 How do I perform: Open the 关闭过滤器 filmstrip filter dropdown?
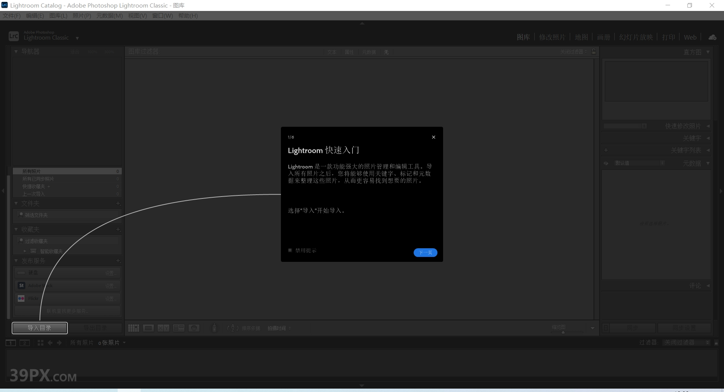pyautogui.click(x=686, y=342)
